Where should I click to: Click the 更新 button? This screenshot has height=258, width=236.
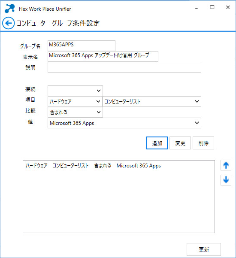pyautogui.click(x=203, y=249)
